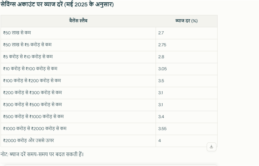
Task: Click the rate value 2.75
Action: tap(162, 45)
